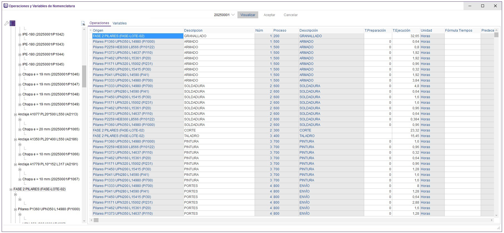Collapse the FASE 2 PILARES tree node
The image size is (504, 233).
click(x=11, y=189)
